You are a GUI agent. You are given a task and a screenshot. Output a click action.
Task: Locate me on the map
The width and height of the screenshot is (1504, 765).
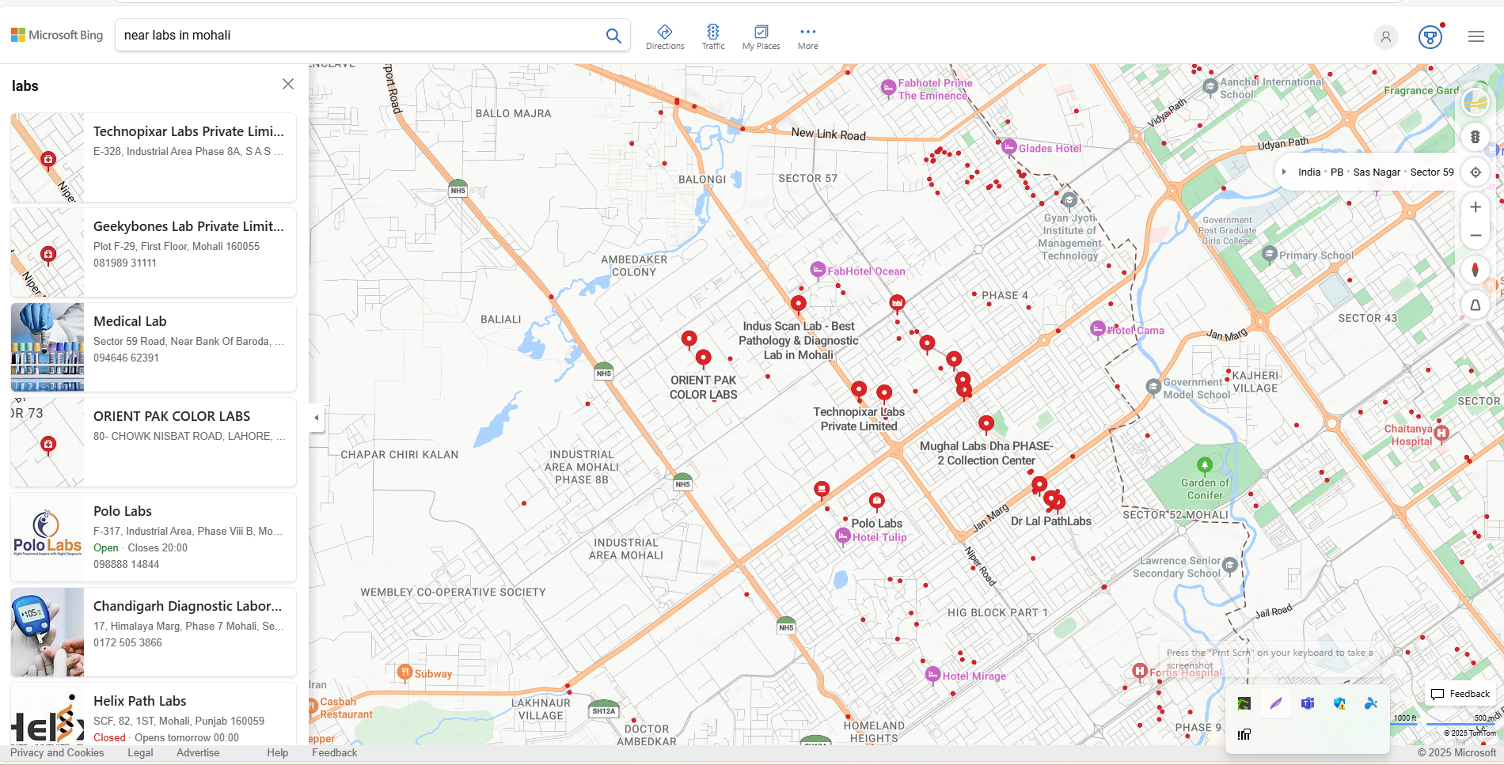pos(1476,172)
